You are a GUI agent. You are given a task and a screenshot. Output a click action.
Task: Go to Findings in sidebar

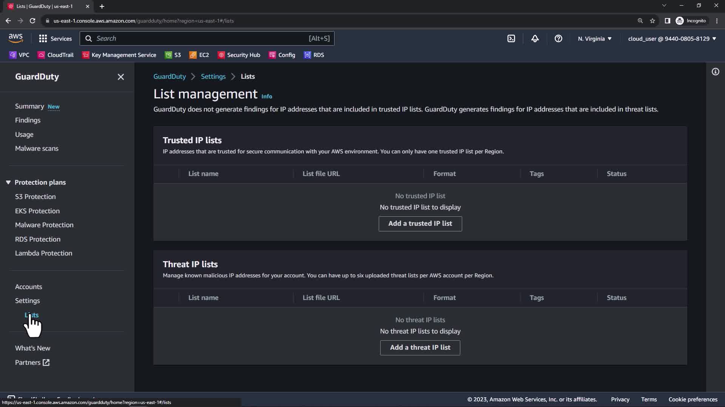pos(28,120)
